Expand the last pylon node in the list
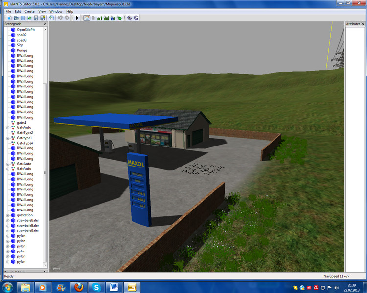367x293 pixels. (8, 262)
